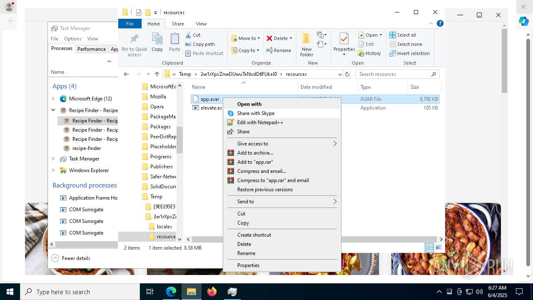The image size is (533, 300).
Task: Click the Refresh address bar icon
Action: [x=347, y=74]
